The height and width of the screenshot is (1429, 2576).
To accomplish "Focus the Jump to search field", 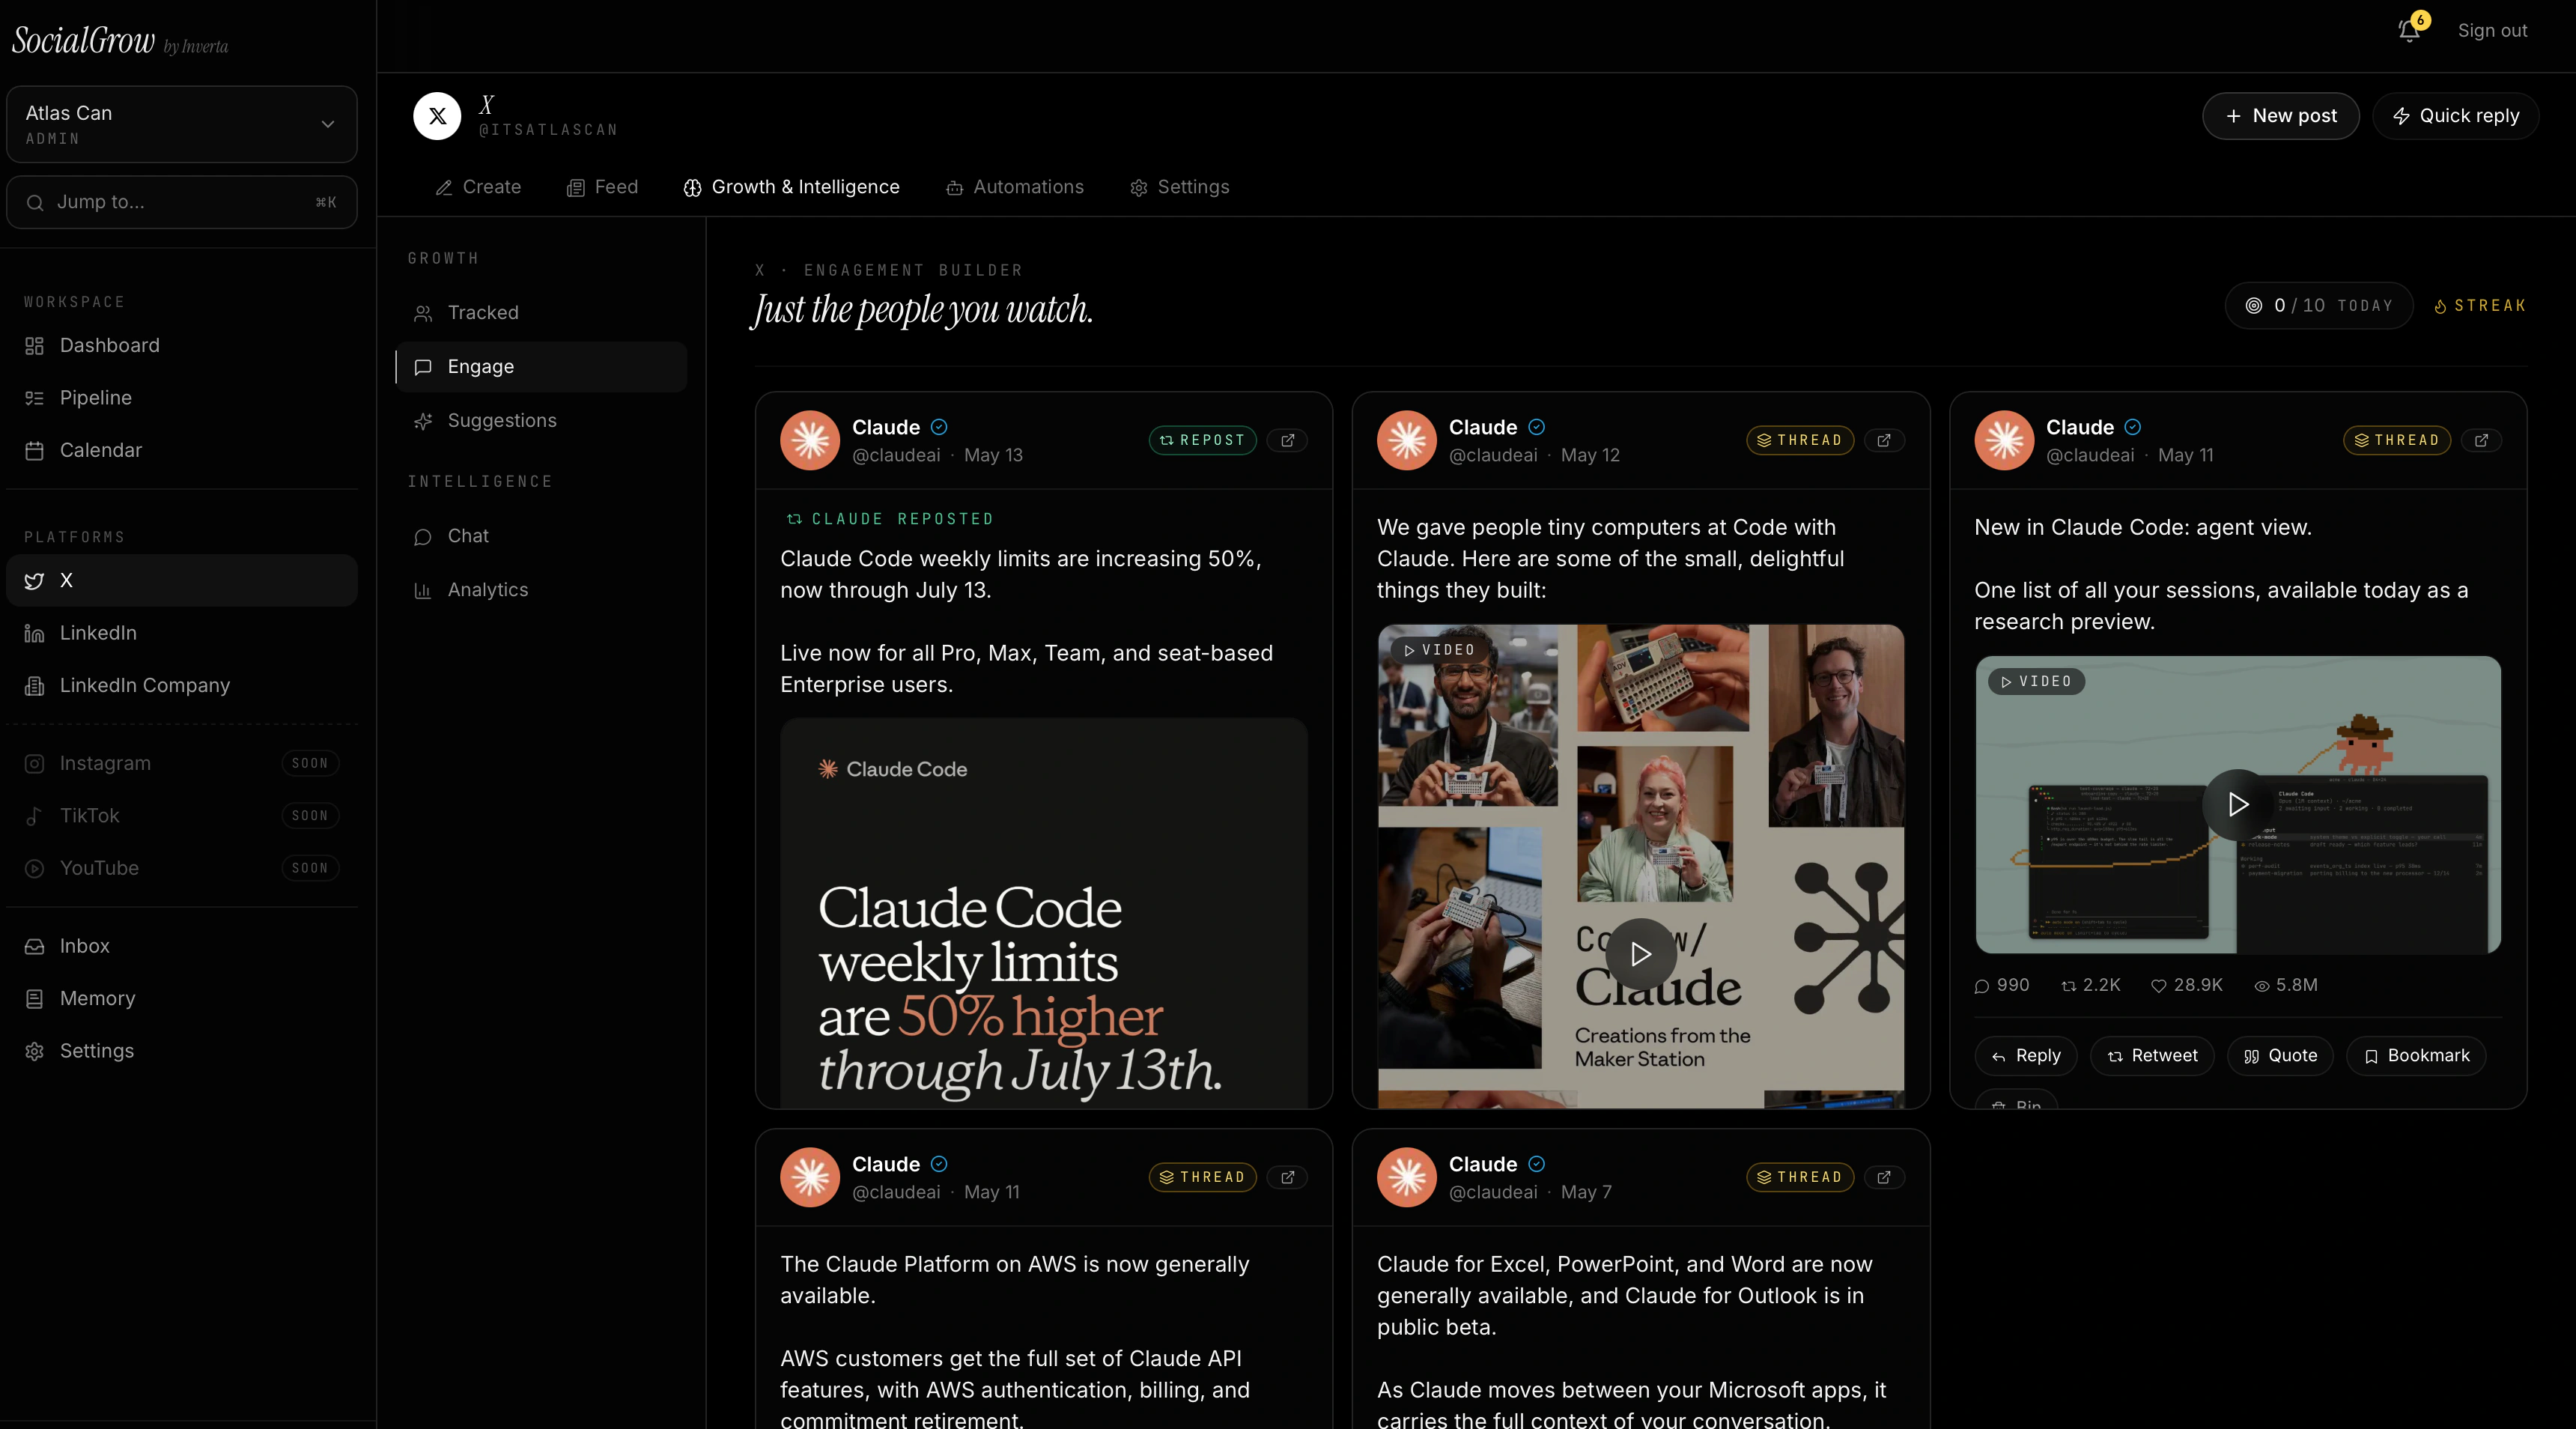I will click(182, 202).
